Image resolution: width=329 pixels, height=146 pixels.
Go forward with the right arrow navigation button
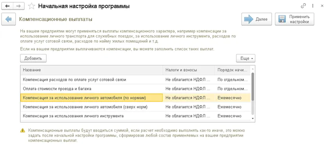pyautogui.click(x=19, y=6)
